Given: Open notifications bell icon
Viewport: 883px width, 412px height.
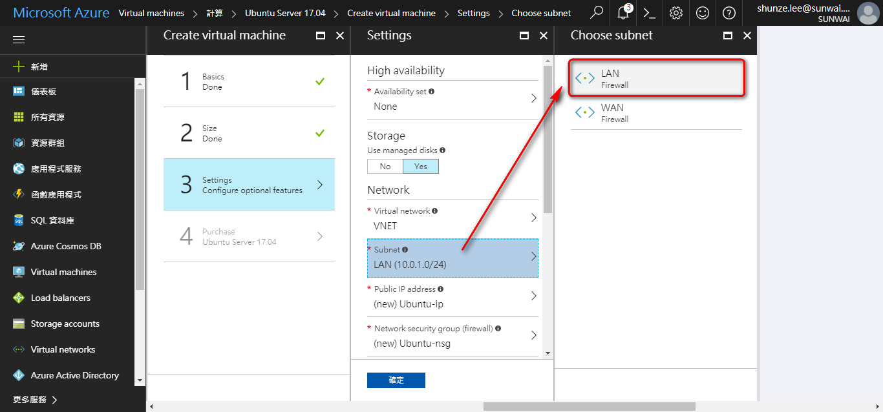Looking at the screenshot, I should [624, 12].
